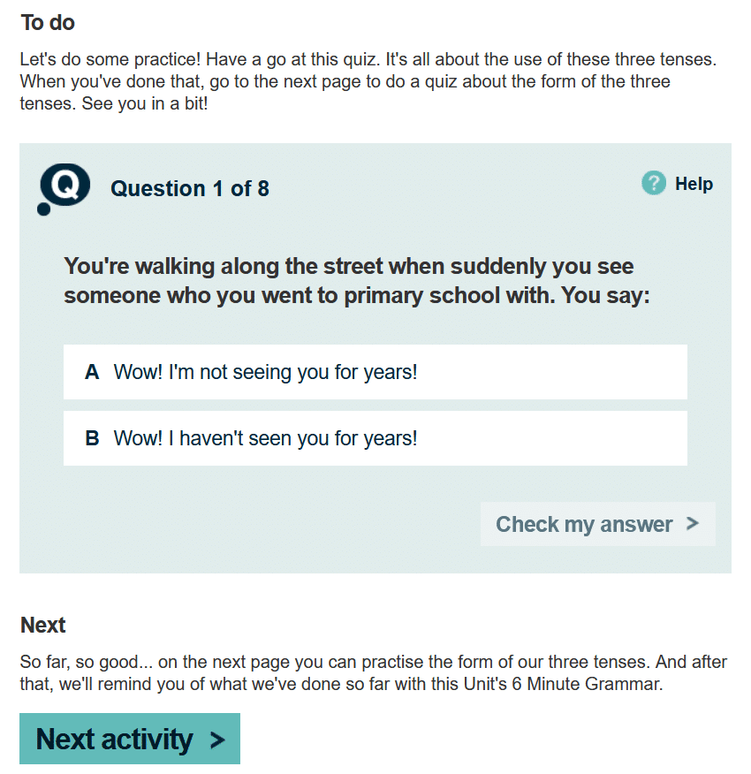Click the "Next" section heading

pyautogui.click(x=43, y=626)
